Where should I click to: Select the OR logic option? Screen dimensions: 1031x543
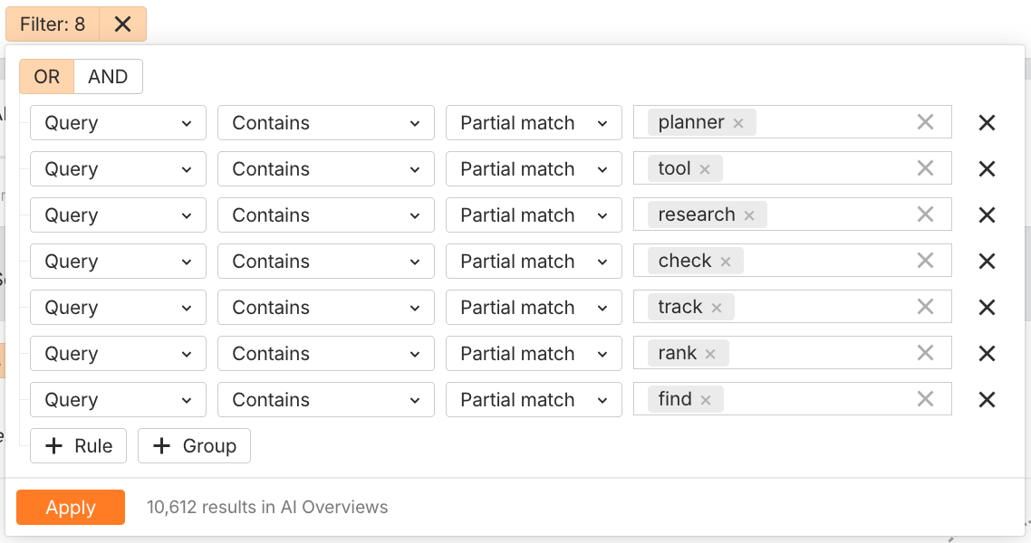45,76
